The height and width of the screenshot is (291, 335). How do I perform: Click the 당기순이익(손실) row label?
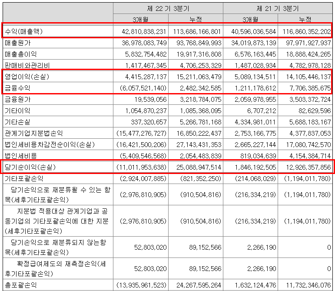pyautogui.click(x=30, y=167)
